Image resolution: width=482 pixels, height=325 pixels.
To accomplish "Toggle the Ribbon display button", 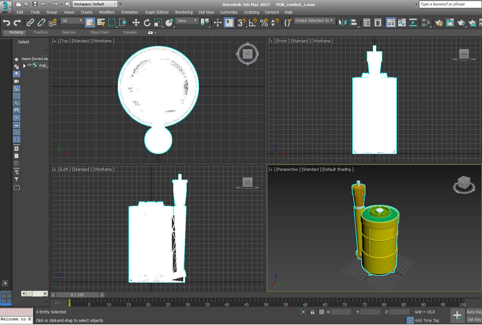I will pos(391,22).
